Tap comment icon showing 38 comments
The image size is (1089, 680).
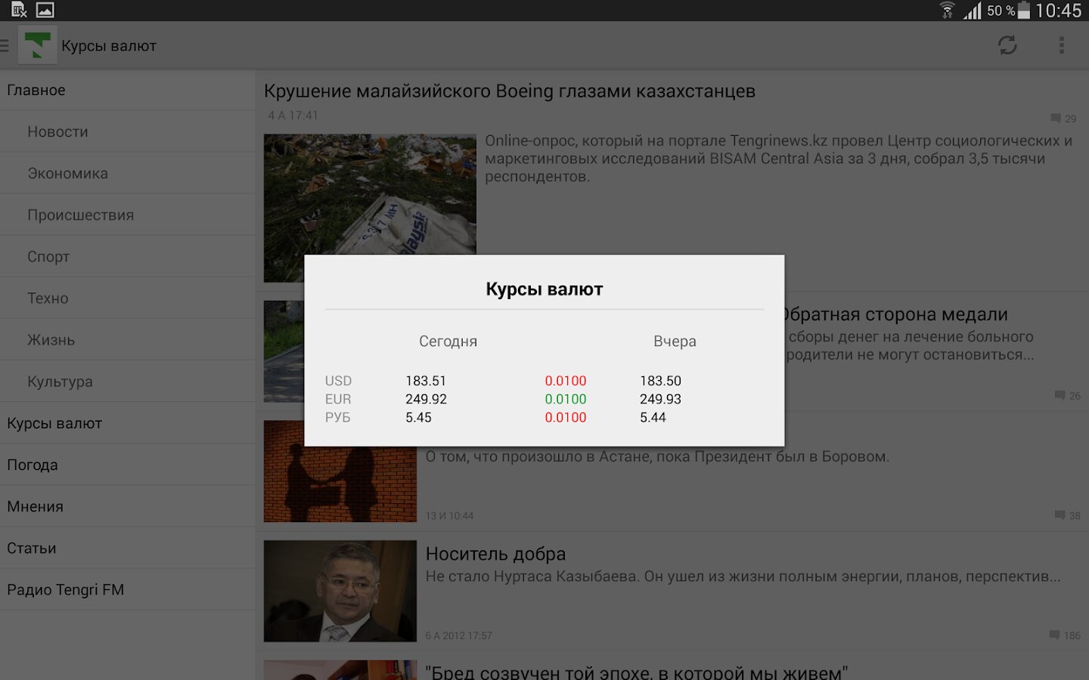(1060, 515)
